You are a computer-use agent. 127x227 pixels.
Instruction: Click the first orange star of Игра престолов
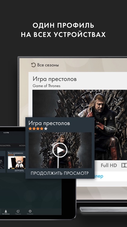pos(30,129)
